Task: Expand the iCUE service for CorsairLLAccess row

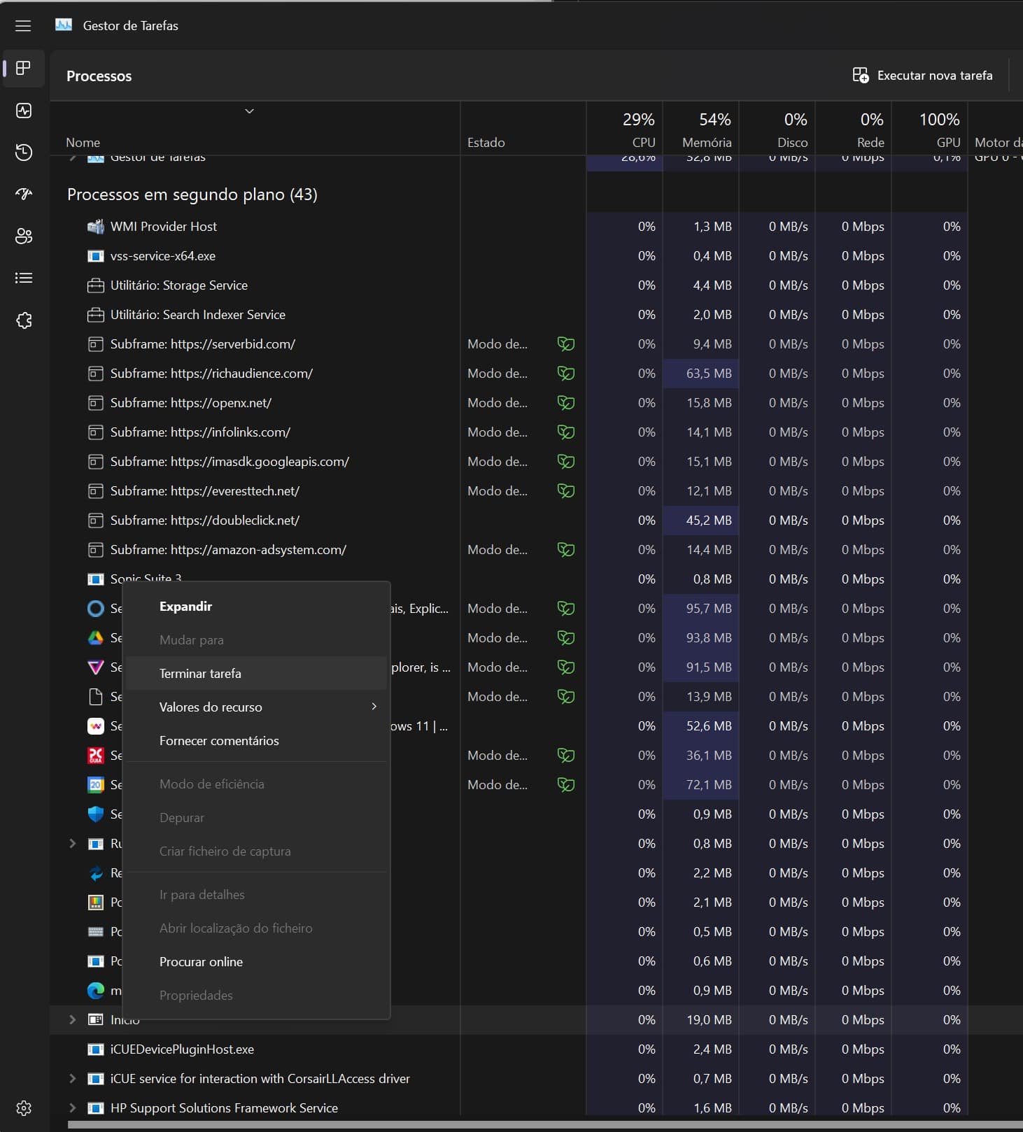Action: pos(73,1079)
